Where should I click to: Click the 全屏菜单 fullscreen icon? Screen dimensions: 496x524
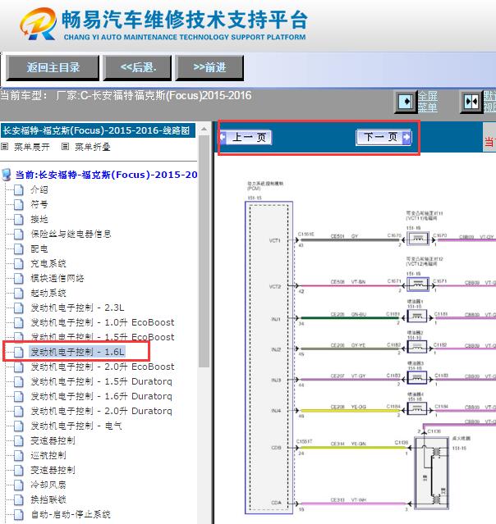405,101
